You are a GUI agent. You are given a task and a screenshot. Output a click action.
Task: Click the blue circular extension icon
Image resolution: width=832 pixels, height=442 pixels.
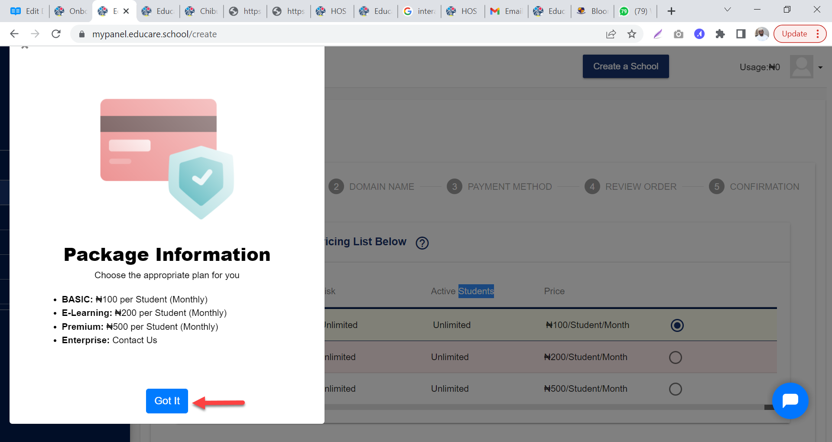pyautogui.click(x=699, y=34)
